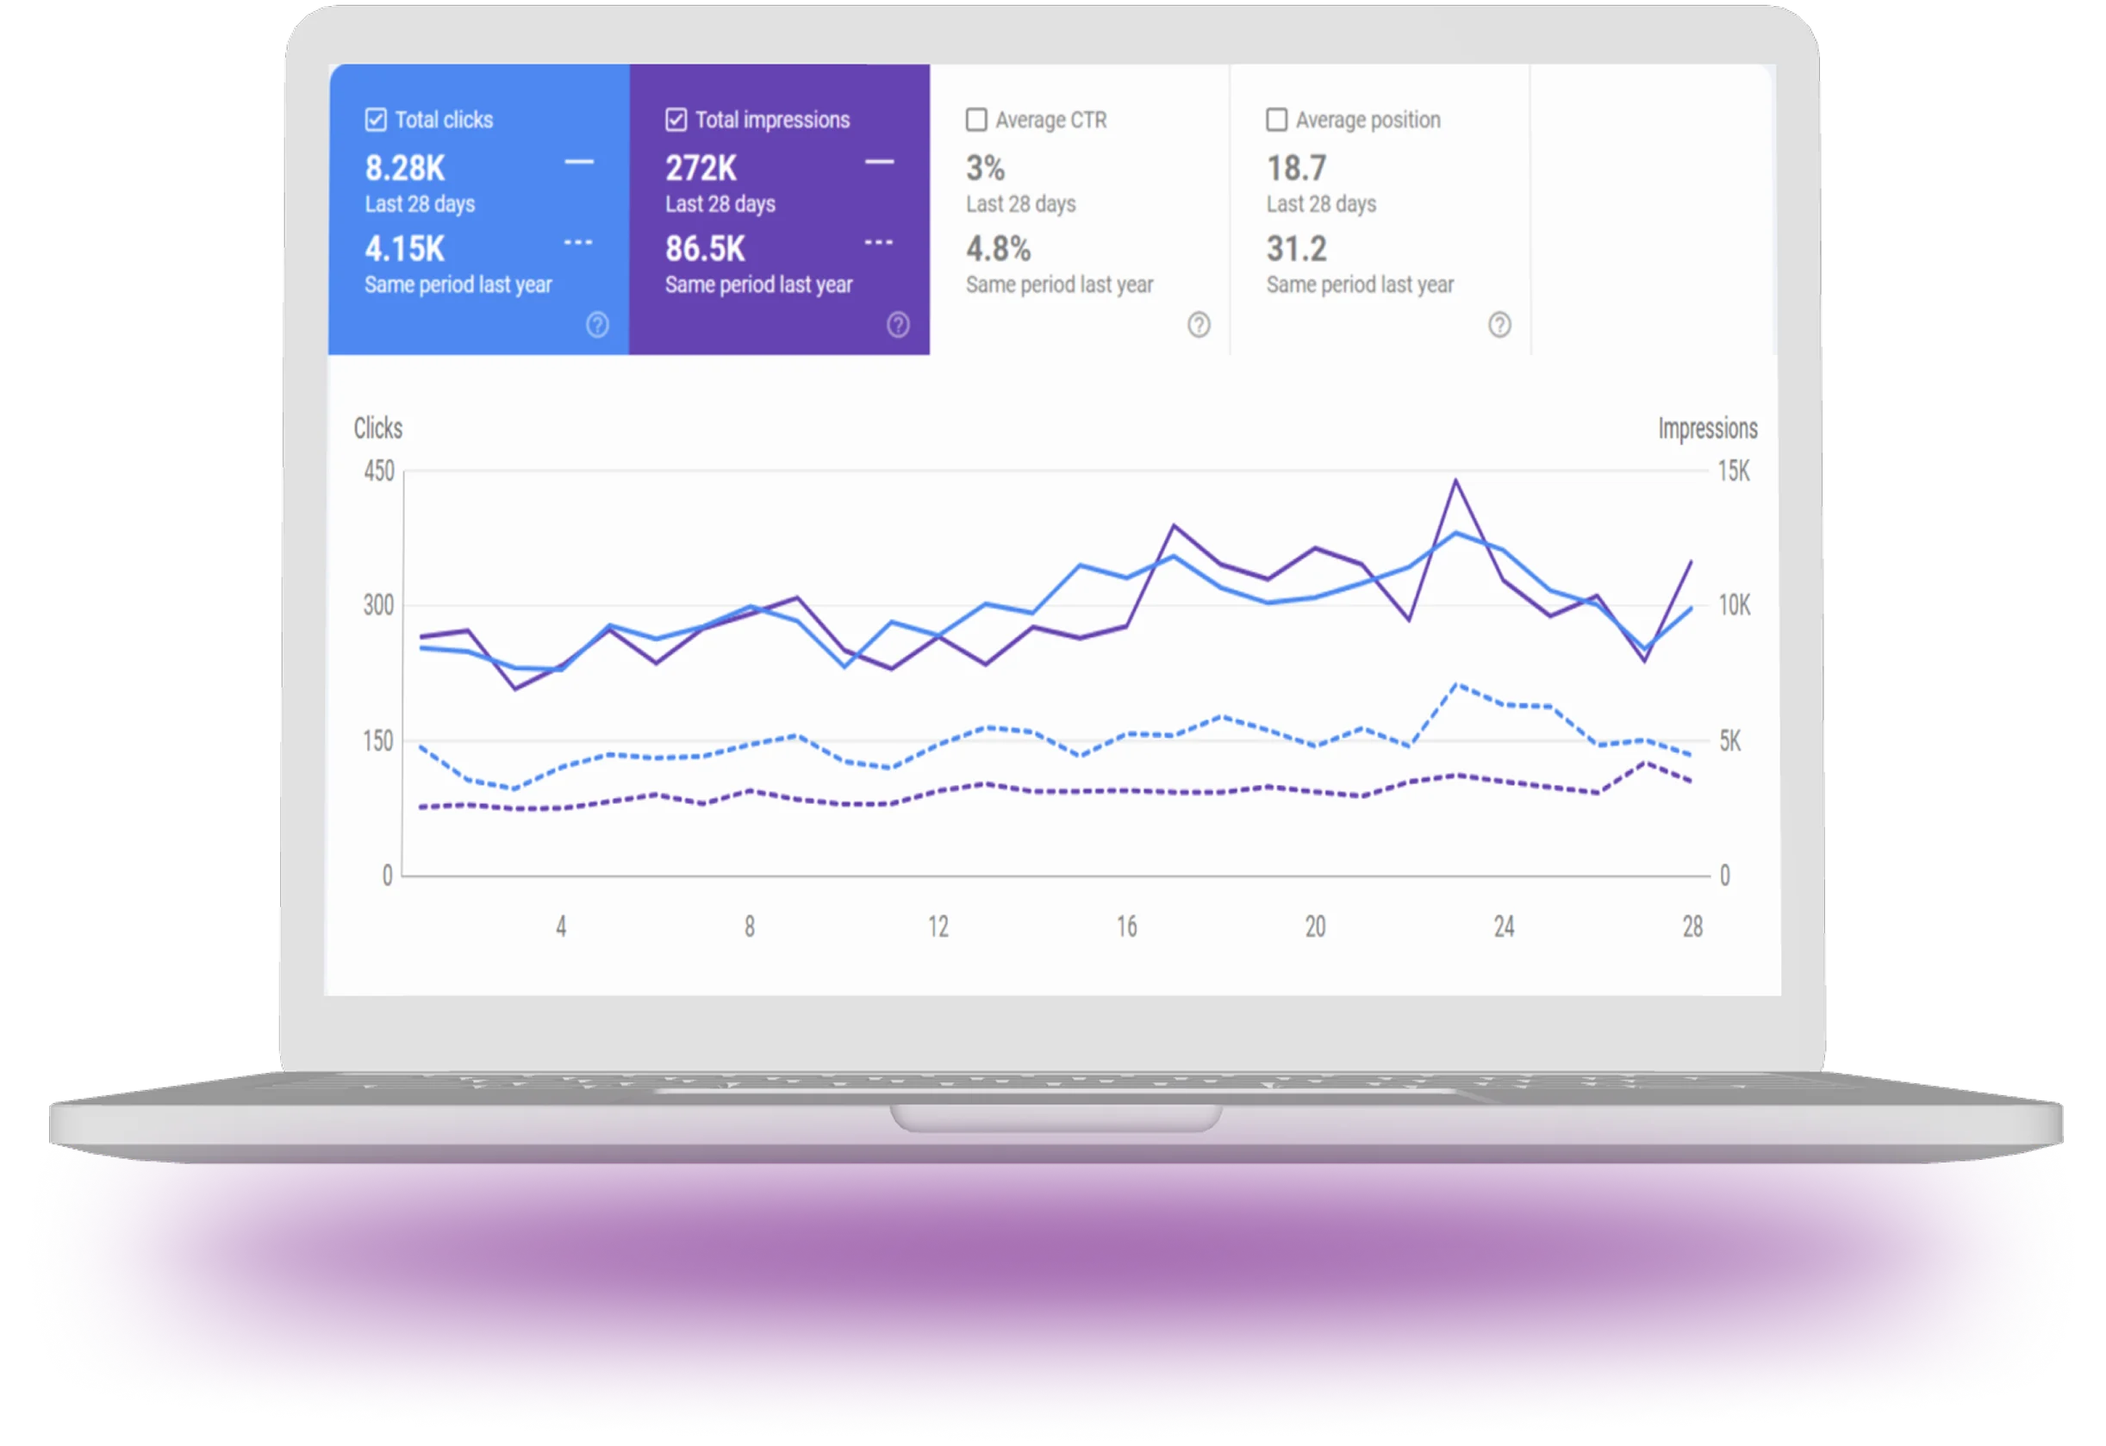Click solid line legend beside 272K impressions
2106x1446 pixels.
click(879, 162)
